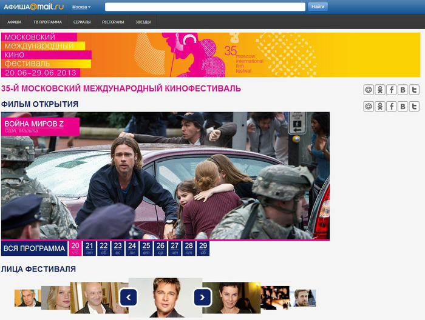
Task: Click the Найти search button
Action: pos(318,7)
